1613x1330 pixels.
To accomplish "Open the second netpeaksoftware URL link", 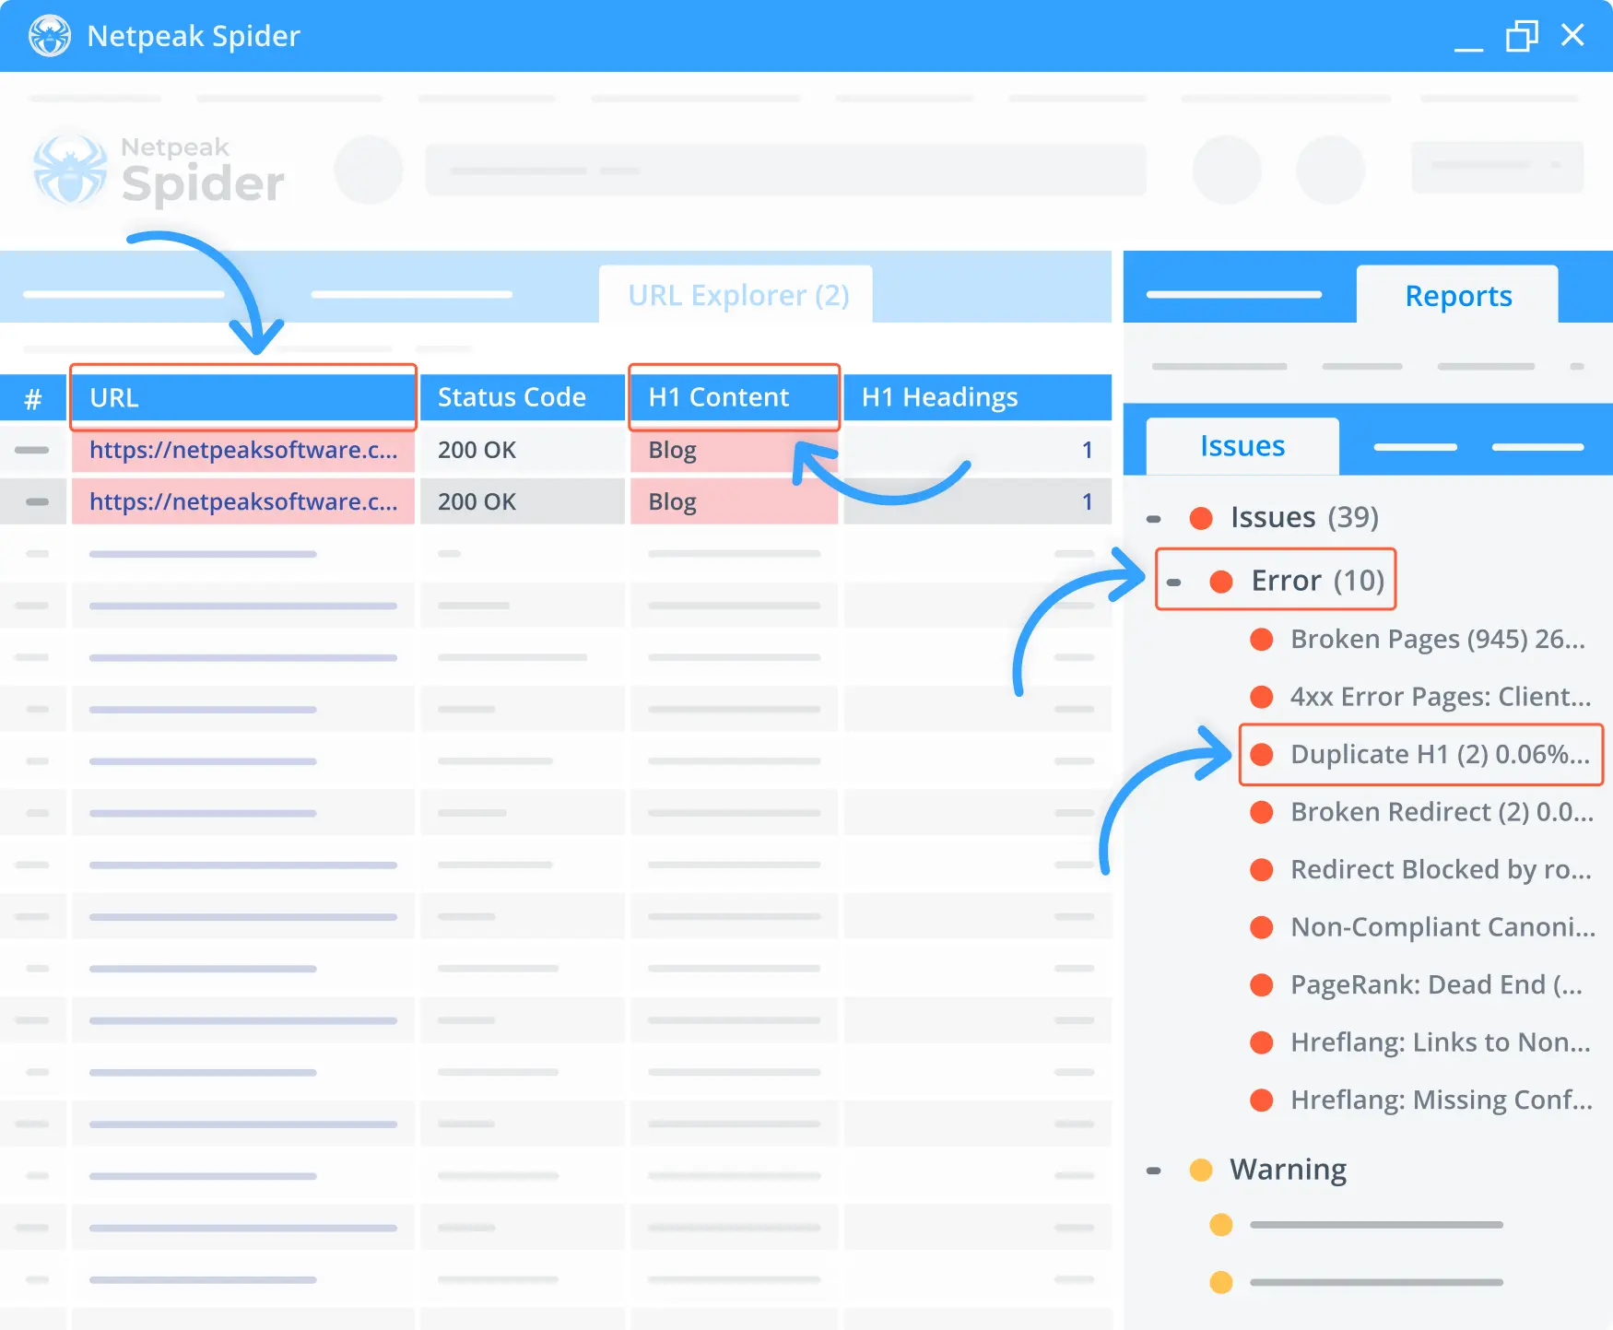I will [243, 501].
